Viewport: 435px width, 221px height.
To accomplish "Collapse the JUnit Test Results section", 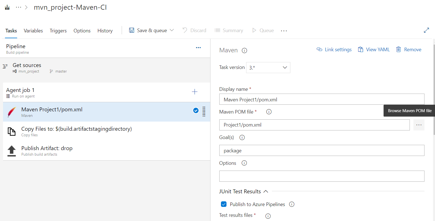I will tap(266, 191).
